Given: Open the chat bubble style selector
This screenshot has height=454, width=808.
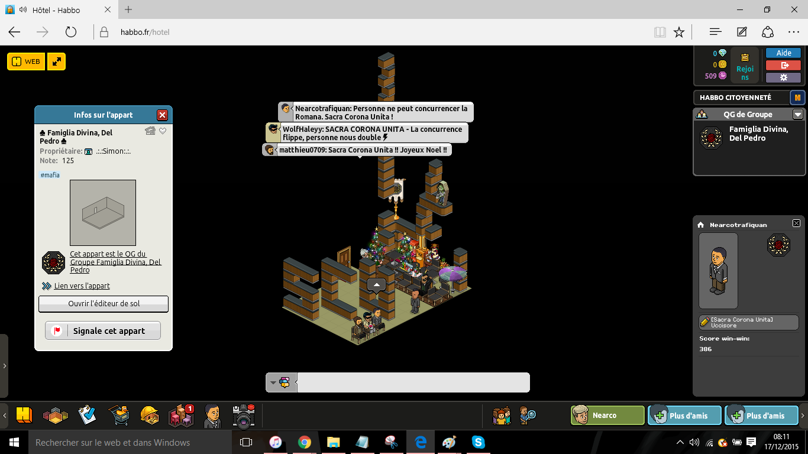Looking at the screenshot, I should tap(280, 382).
